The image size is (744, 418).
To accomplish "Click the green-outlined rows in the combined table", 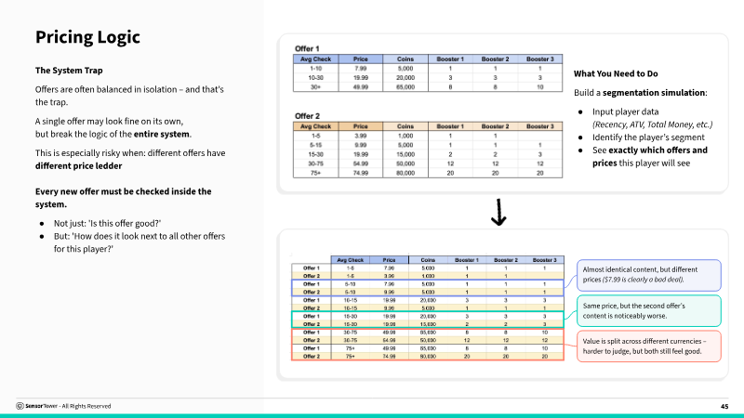I will tap(429, 320).
